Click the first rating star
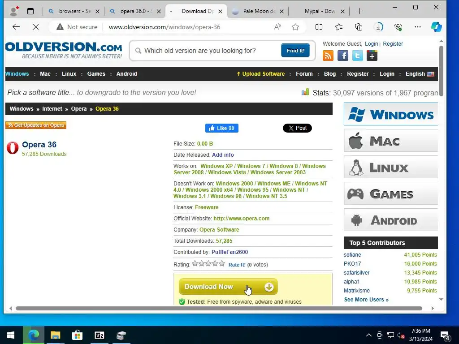Viewport: 459px width, 344px height. point(195,263)
